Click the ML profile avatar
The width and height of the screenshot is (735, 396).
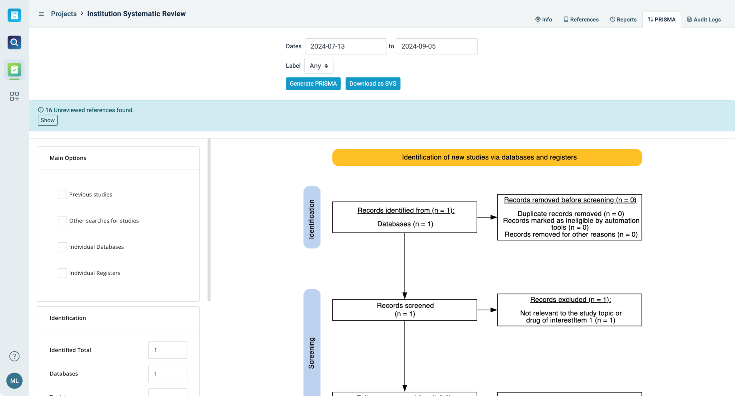14,381
